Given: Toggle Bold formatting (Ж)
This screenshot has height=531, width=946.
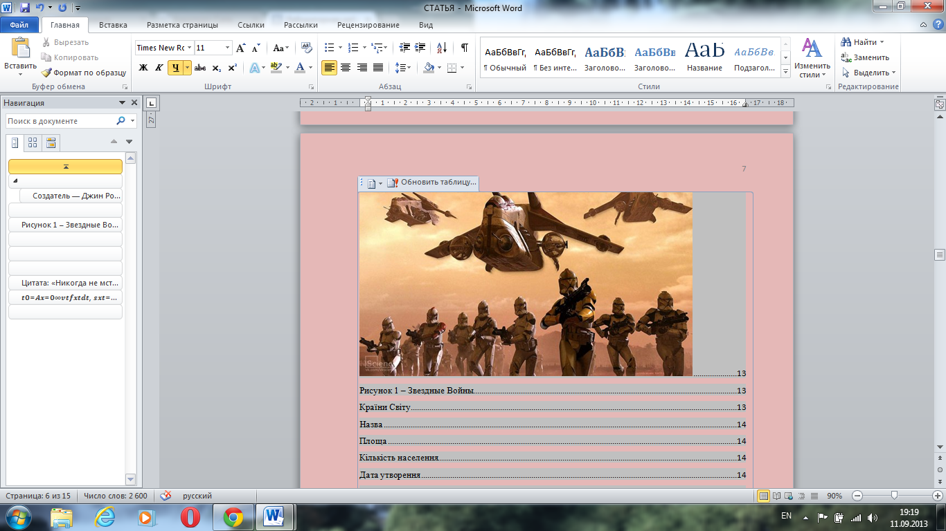Looking at the screenshot, I should (143, 68).
